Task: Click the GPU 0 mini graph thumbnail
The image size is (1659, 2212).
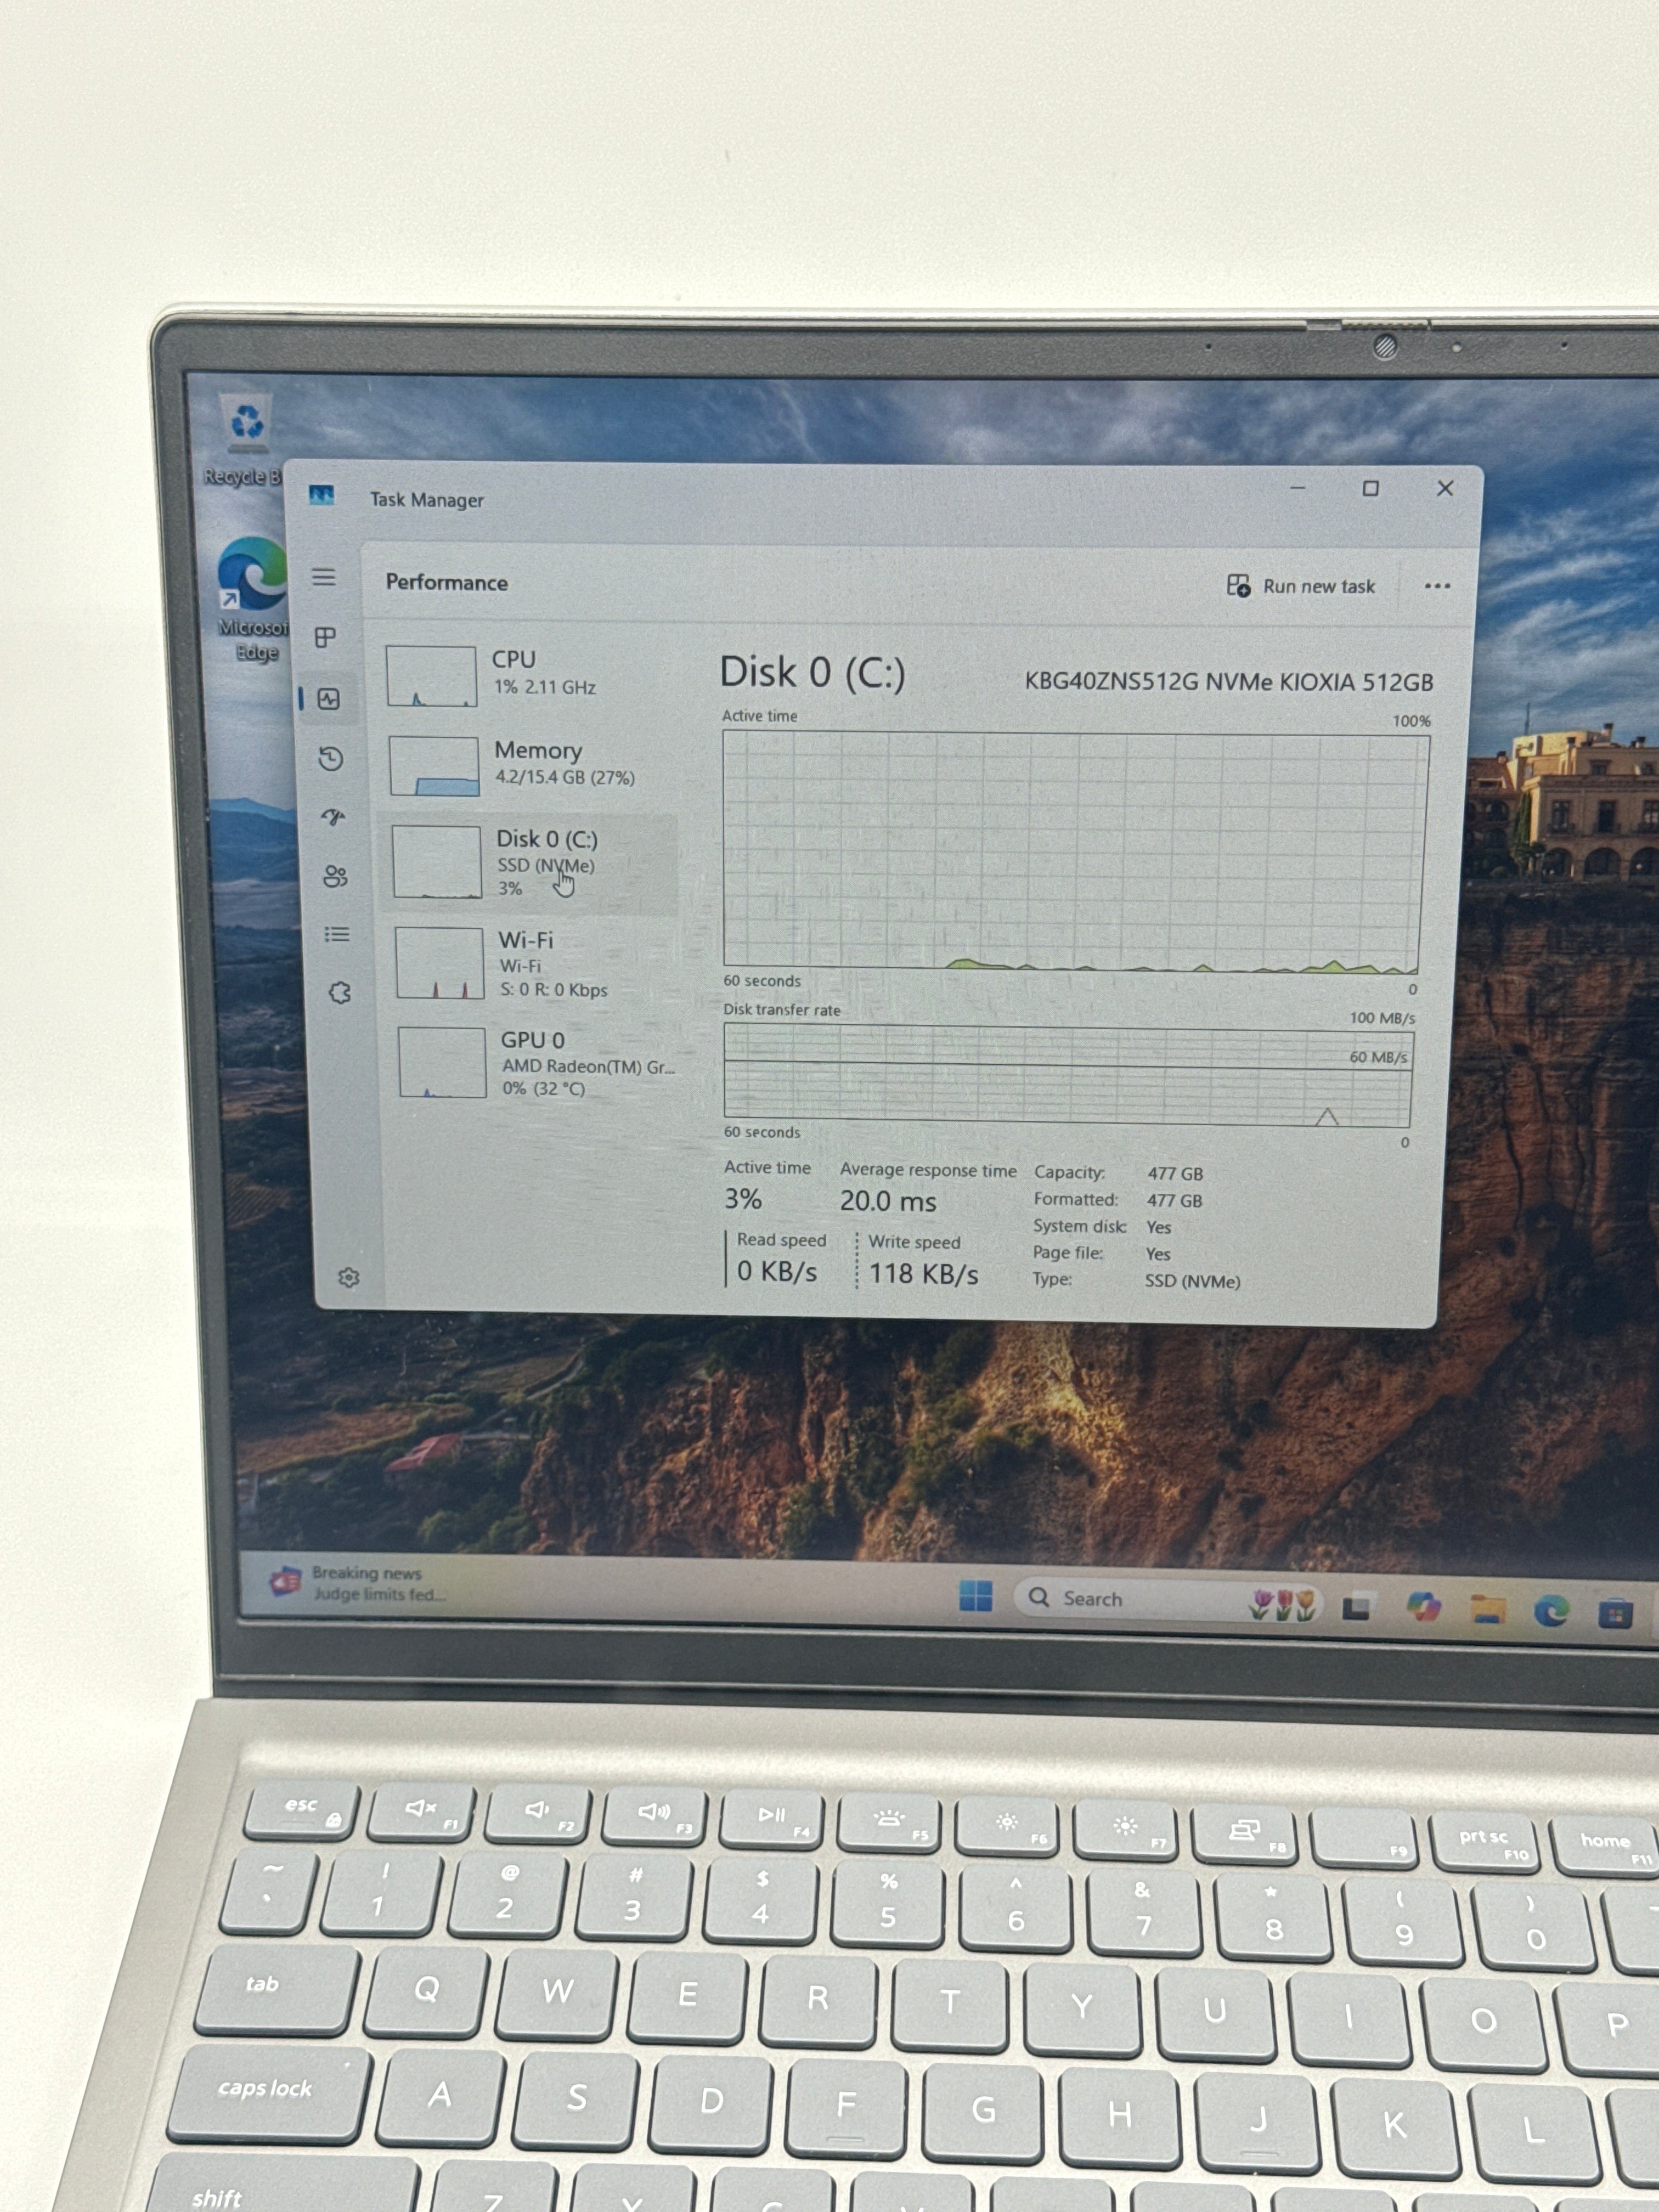Action: pyautogui.click(x=442, y=1063)
